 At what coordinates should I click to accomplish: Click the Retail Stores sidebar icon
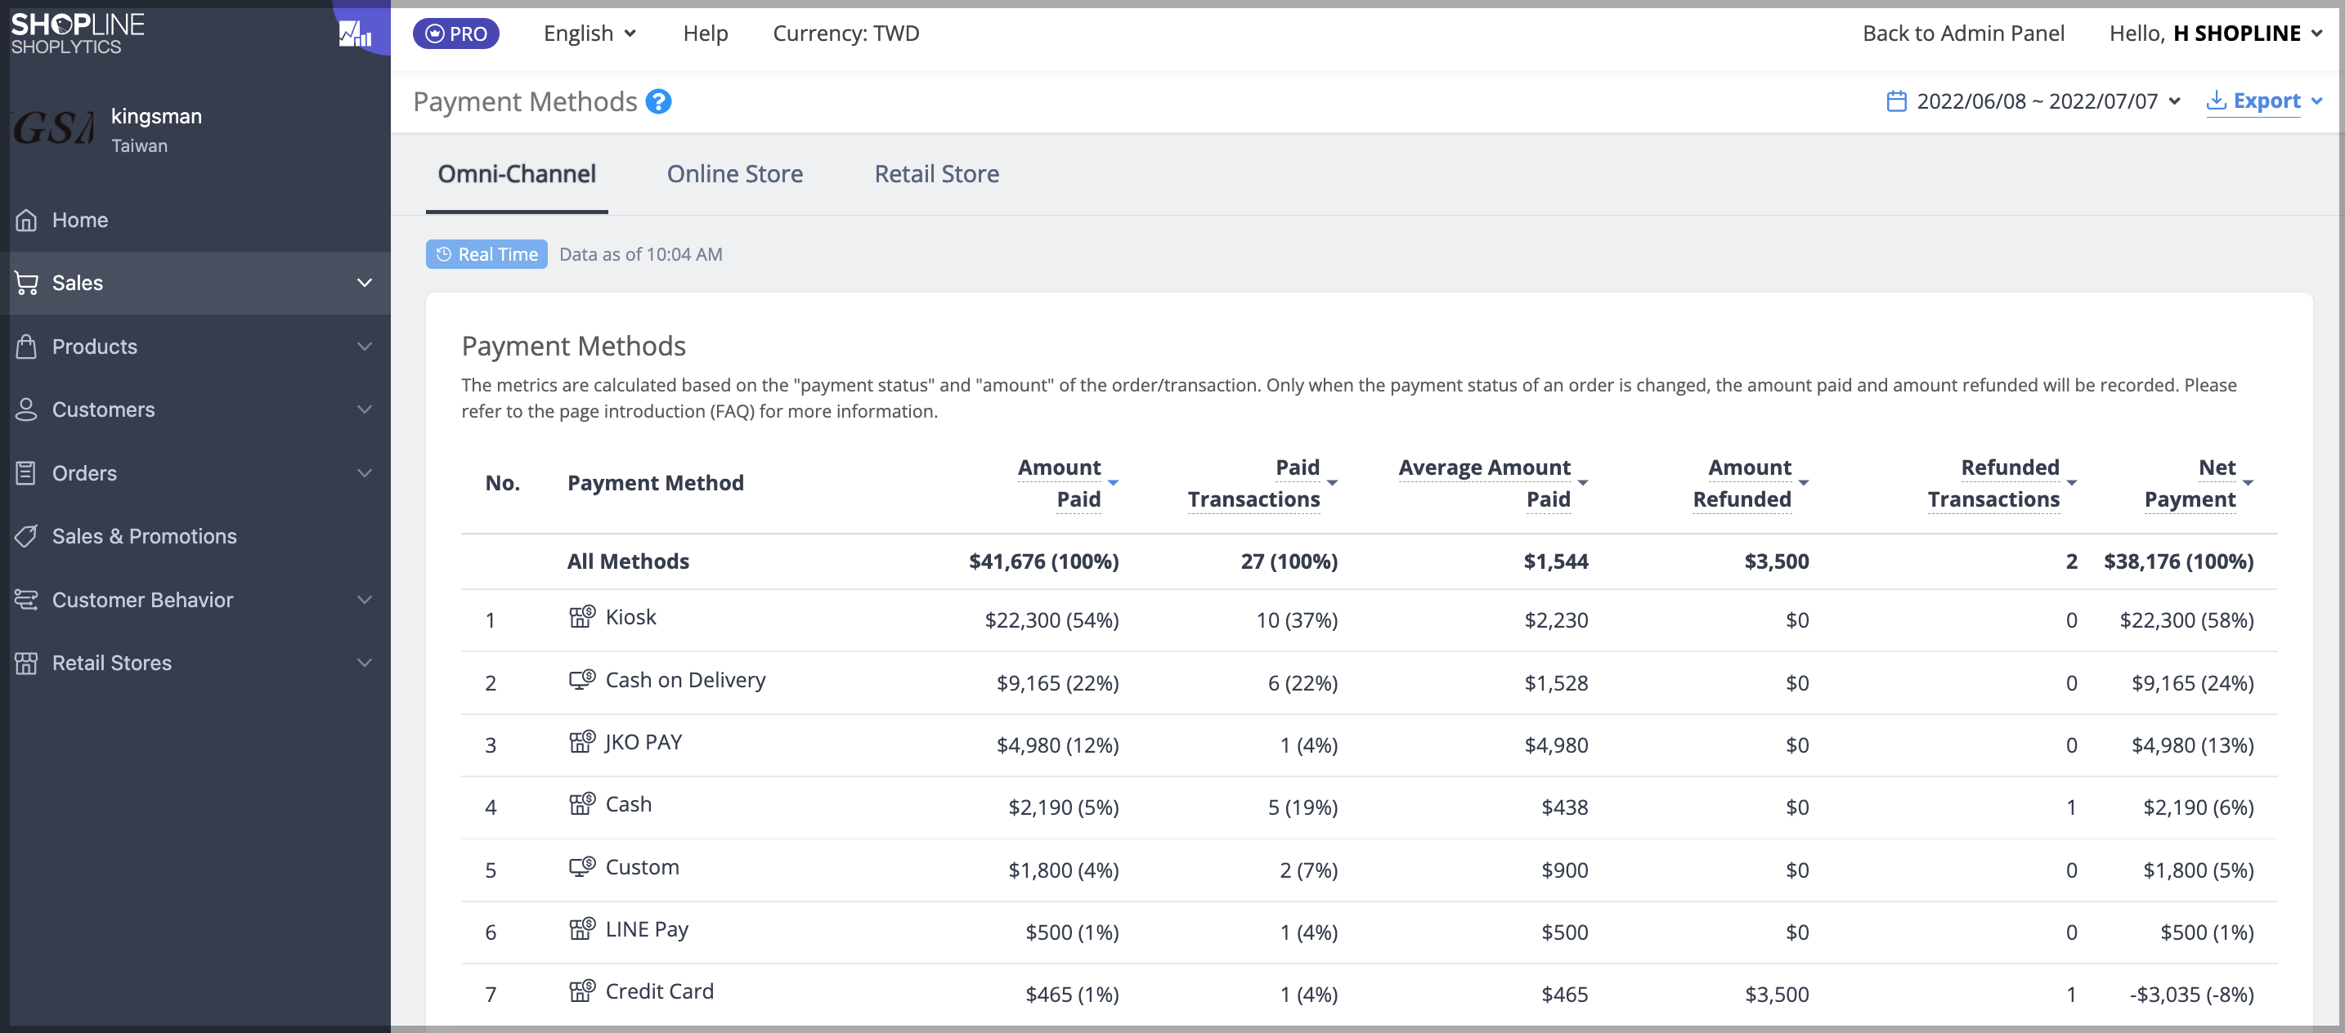click(26, 664)
